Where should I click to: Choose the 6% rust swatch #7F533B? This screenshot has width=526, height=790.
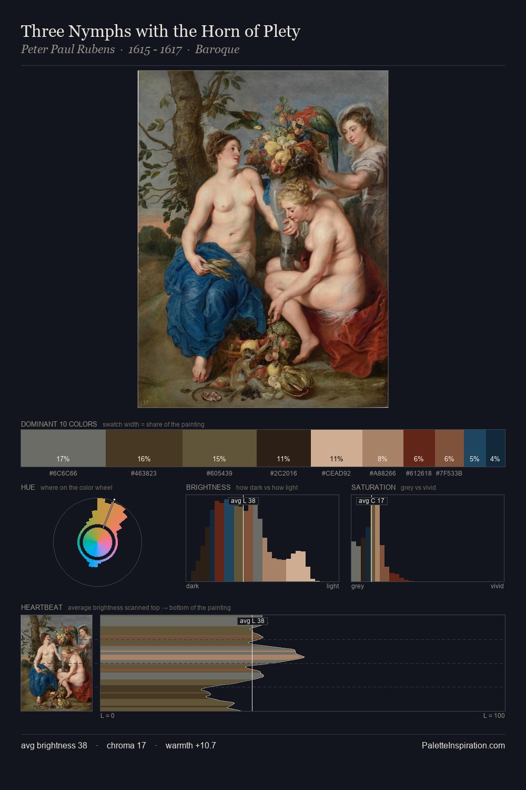(x=449, y=448)
